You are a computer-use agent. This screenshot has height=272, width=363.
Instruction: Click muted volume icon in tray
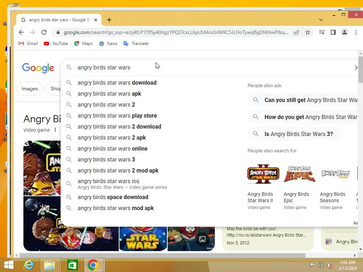[330, 265]
